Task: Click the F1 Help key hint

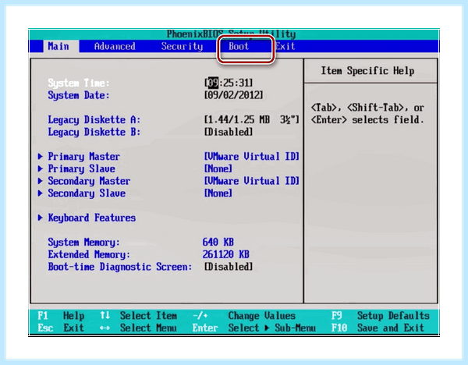Action: [61, 315]
